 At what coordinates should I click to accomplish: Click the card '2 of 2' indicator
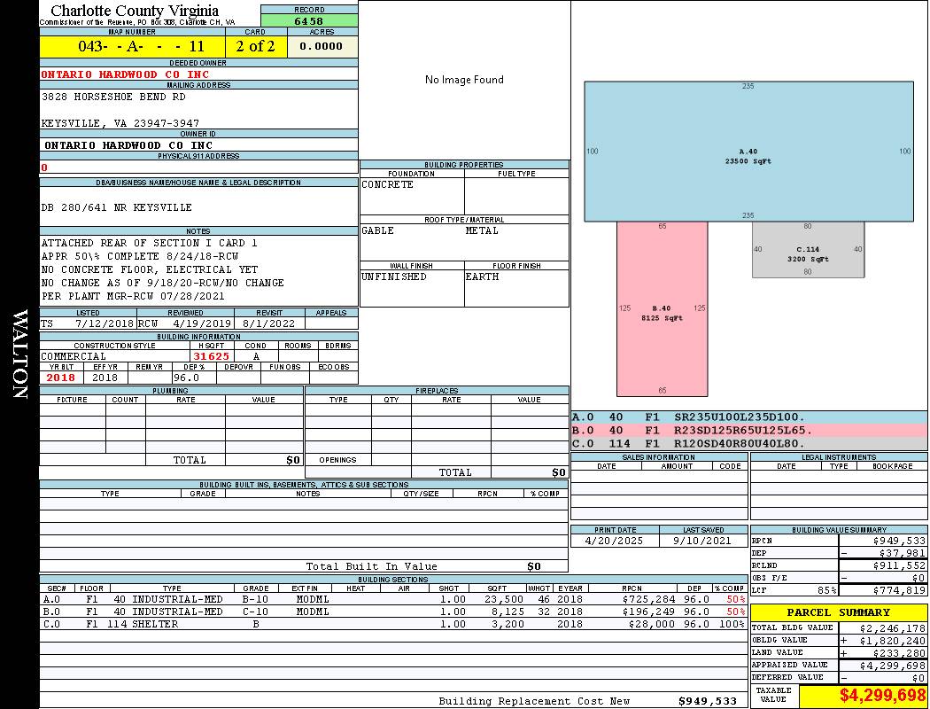[256, 46]
